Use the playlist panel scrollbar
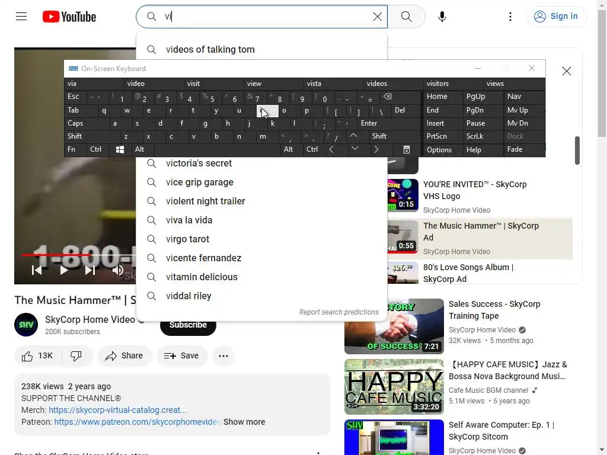 point(577,150)
